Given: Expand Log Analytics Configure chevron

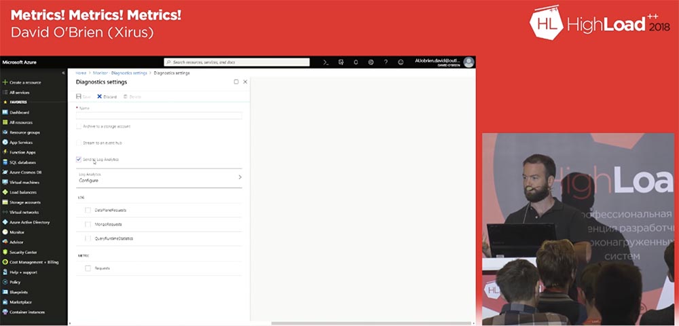Looking at the screenshot, I should tap(240, 177).
